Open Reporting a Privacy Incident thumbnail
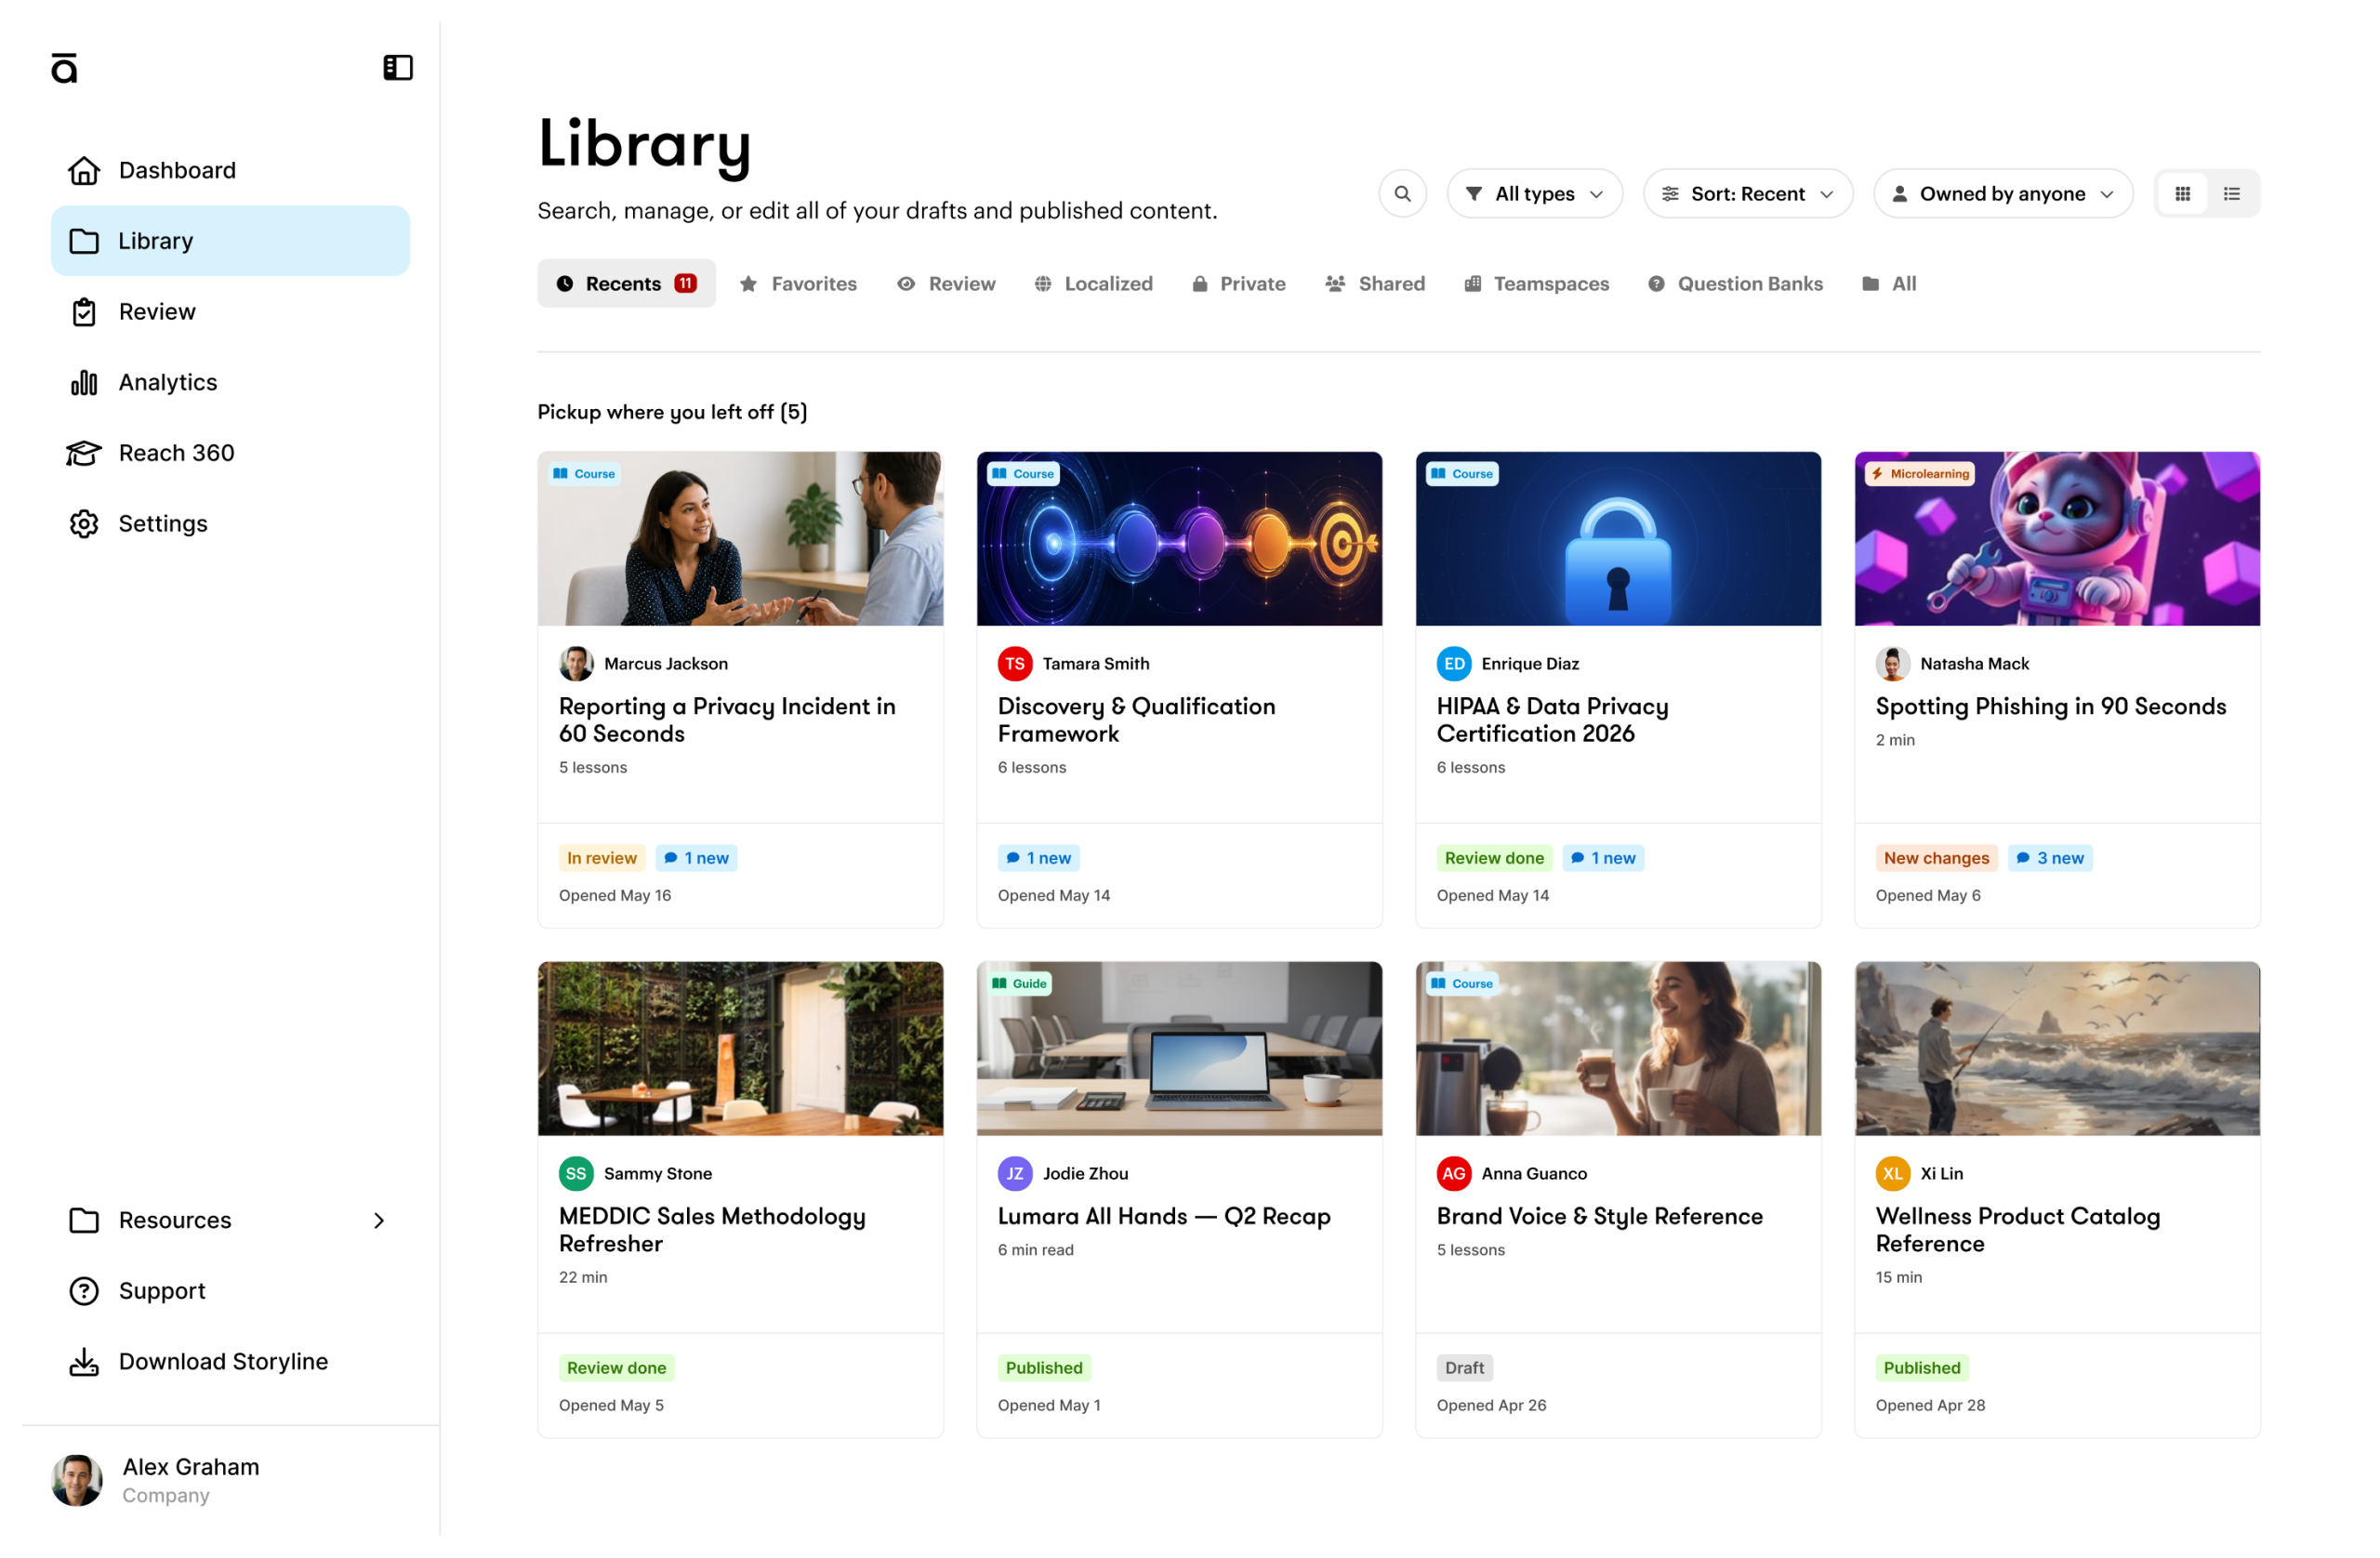This screenshot has width=2380, height=1558. click(741, 539)
